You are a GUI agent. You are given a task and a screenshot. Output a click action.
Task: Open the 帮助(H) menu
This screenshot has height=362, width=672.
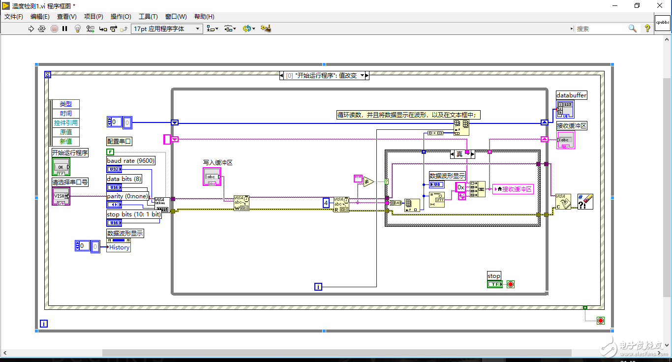pyautogui.click(x=204, y=17)
